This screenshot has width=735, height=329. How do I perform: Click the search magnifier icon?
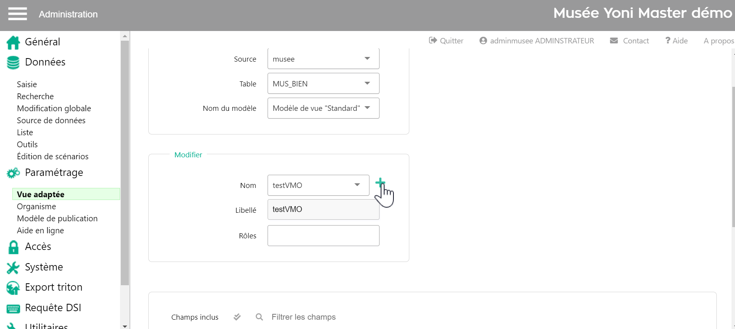259,317
